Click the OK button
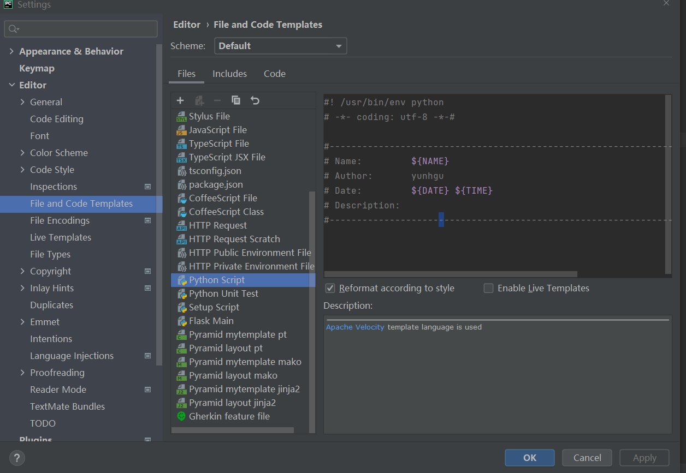Viewport: 686px width, 473px height. point(530,458)
